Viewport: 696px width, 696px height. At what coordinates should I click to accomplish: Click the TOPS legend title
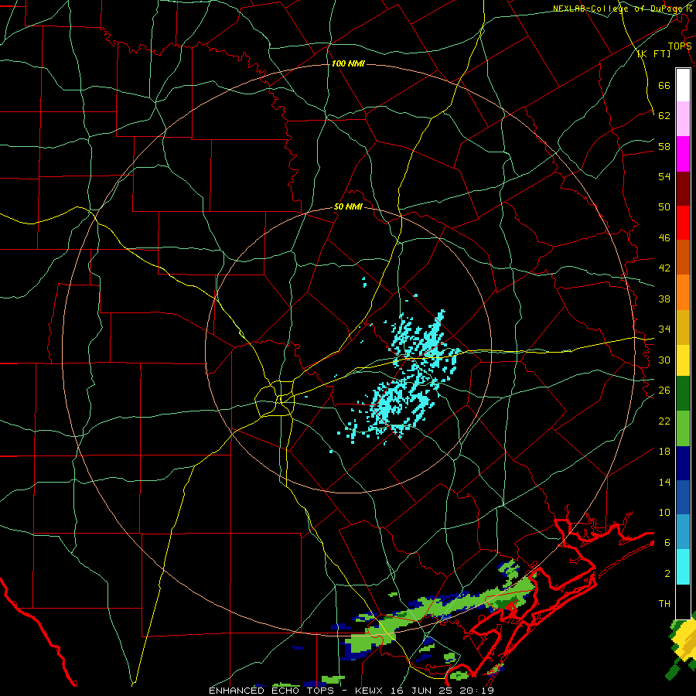pos(680,46)
